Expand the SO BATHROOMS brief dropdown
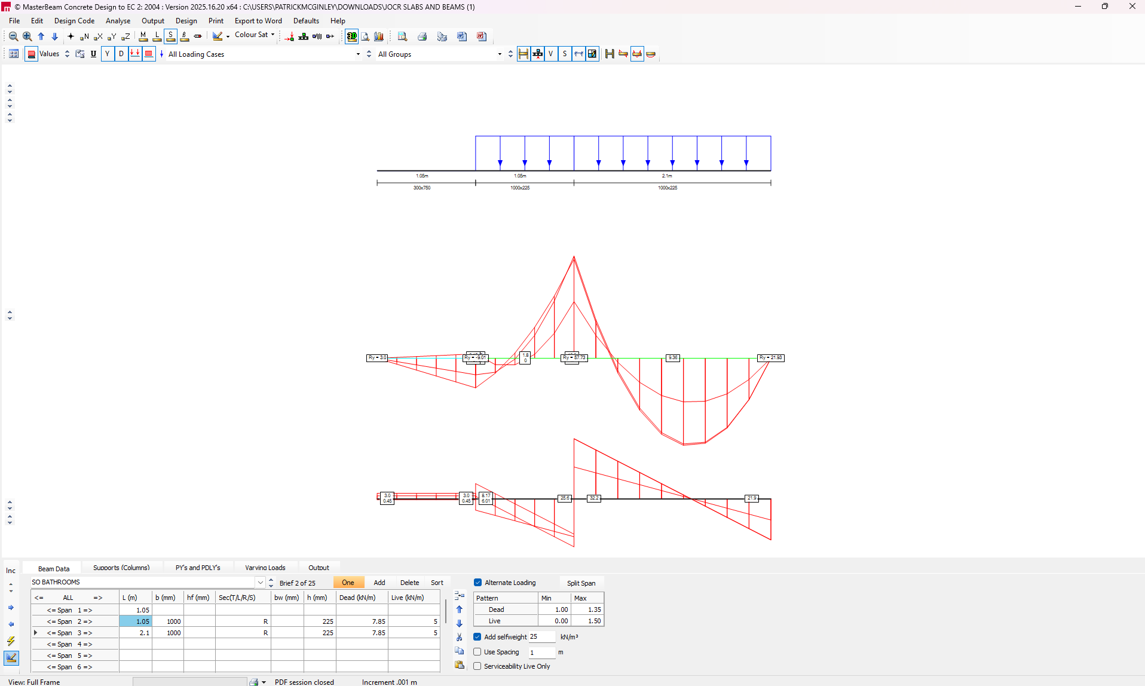The height and width of the screenshot is (686, 1145). click(x=261, y=583)
